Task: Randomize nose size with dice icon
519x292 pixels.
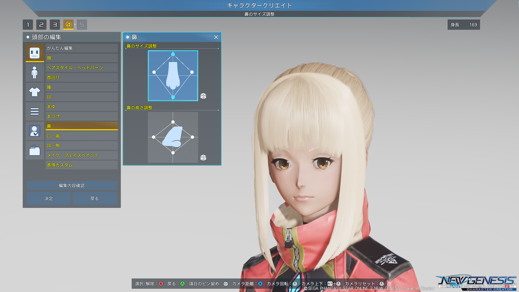Action: pos(204,96)
